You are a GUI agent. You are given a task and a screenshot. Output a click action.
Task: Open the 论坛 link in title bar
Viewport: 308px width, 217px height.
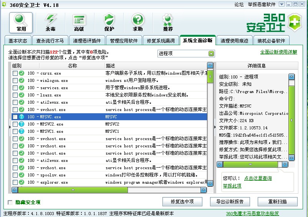click(x=239, y=4)
